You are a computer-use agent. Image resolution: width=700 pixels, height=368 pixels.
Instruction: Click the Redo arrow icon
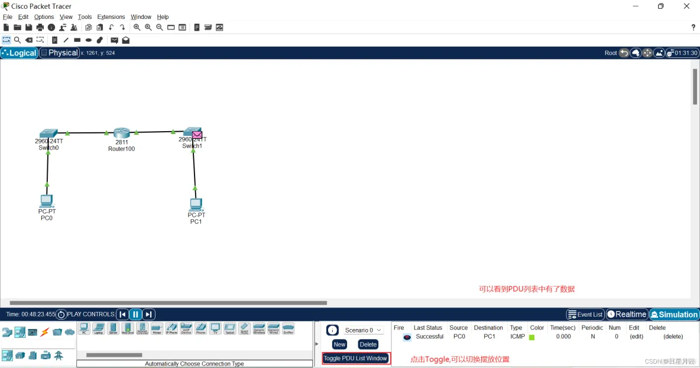pyautogui.click(x=122, y=28)
